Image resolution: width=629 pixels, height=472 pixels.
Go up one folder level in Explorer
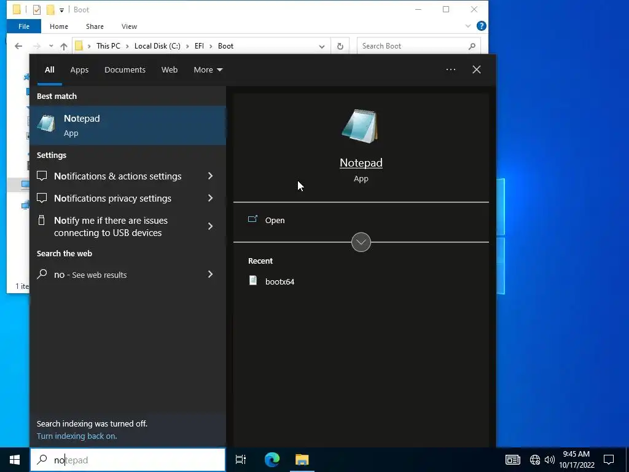[64, 46]
